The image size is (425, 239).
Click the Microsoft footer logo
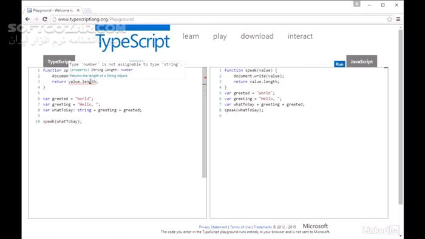tap(315, 226)
